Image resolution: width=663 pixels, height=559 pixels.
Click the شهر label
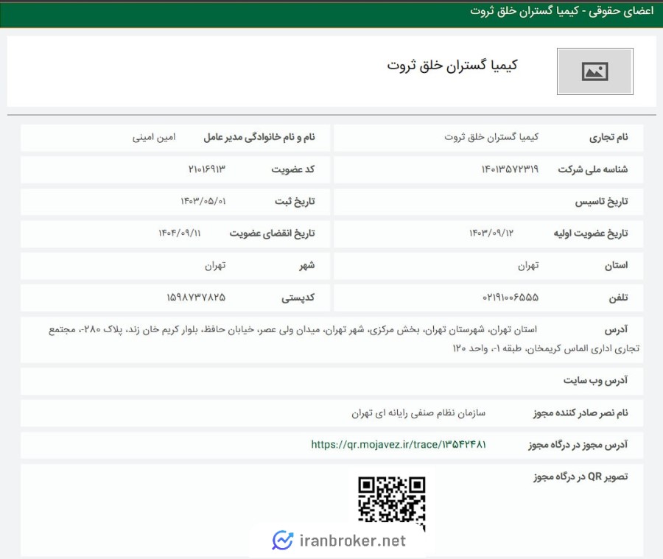(x=307, y=266)
